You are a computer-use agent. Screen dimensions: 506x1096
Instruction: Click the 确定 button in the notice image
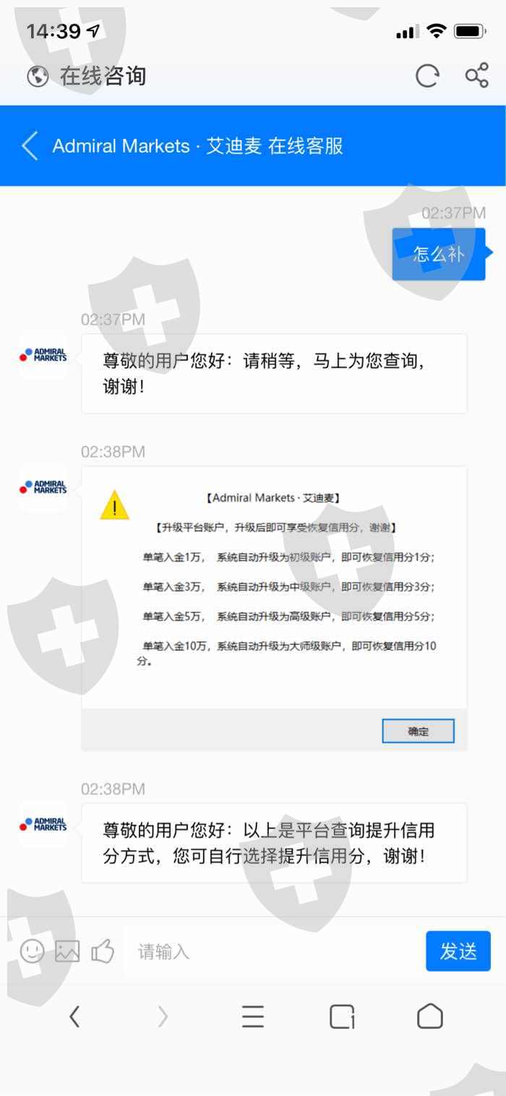(x=418, y=731)
